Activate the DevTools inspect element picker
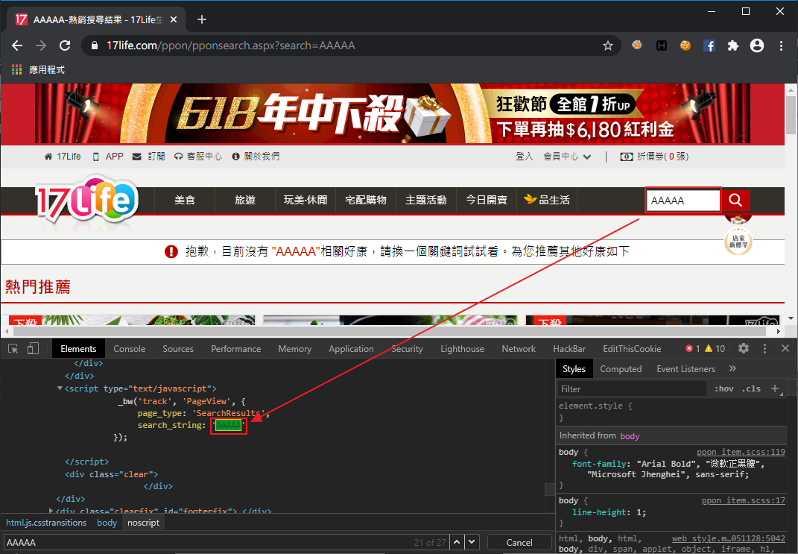798x554 pixels. pos(13,349)
